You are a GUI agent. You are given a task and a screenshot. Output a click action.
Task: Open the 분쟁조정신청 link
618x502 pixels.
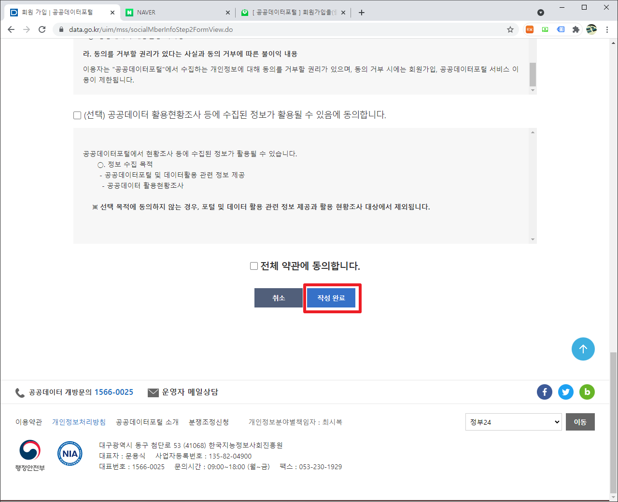coord(209,422)
